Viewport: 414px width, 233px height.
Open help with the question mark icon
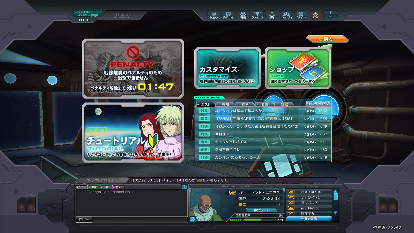point(330,12)
